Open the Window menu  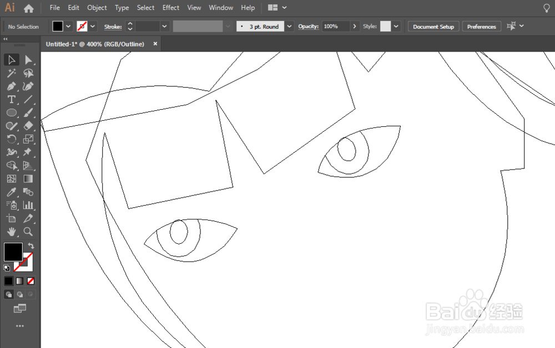[221, 7]
